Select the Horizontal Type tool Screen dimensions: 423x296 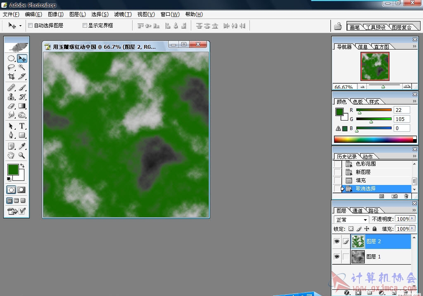pyautogui.click(x=22, y=126)
